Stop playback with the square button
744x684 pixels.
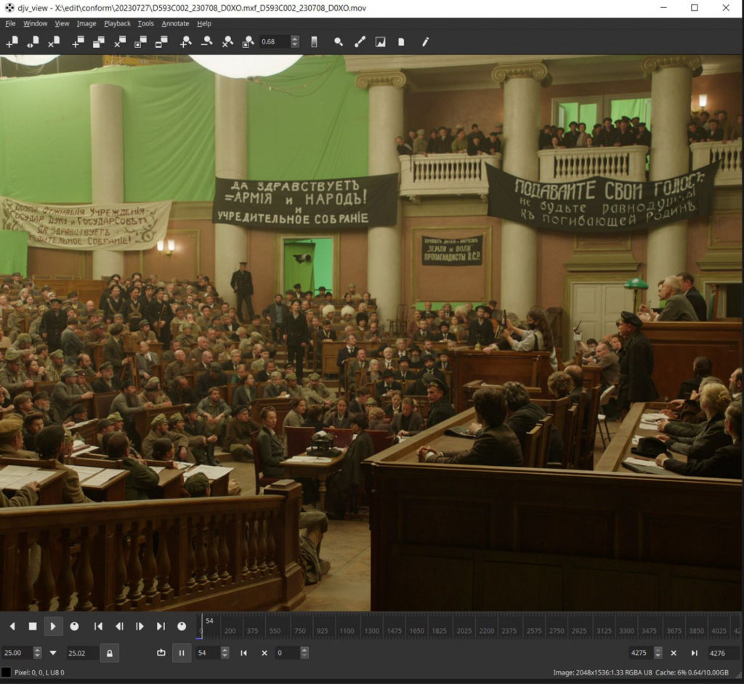point(33,626)
